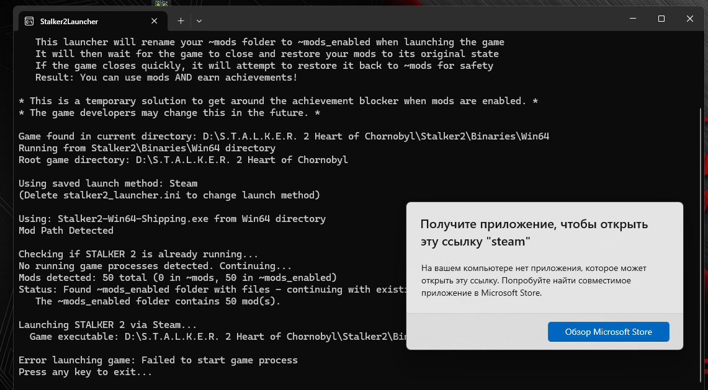Click the "This is a temporary solution" line
Image resolution: width=708 pixels, height=390 pixels.
point(278,101)
